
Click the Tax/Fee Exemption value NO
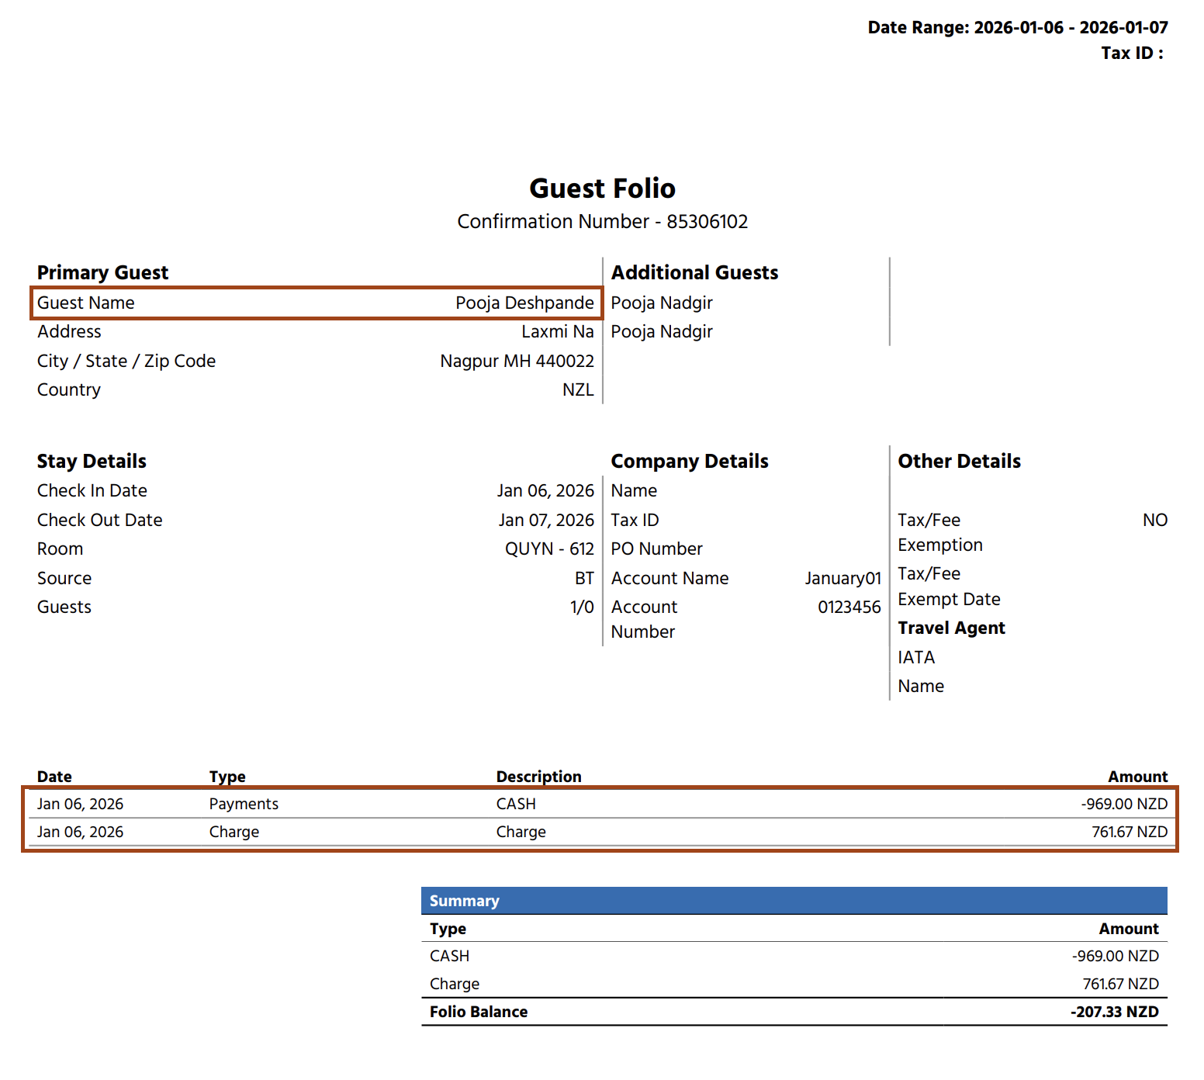tap(1154, 520)
